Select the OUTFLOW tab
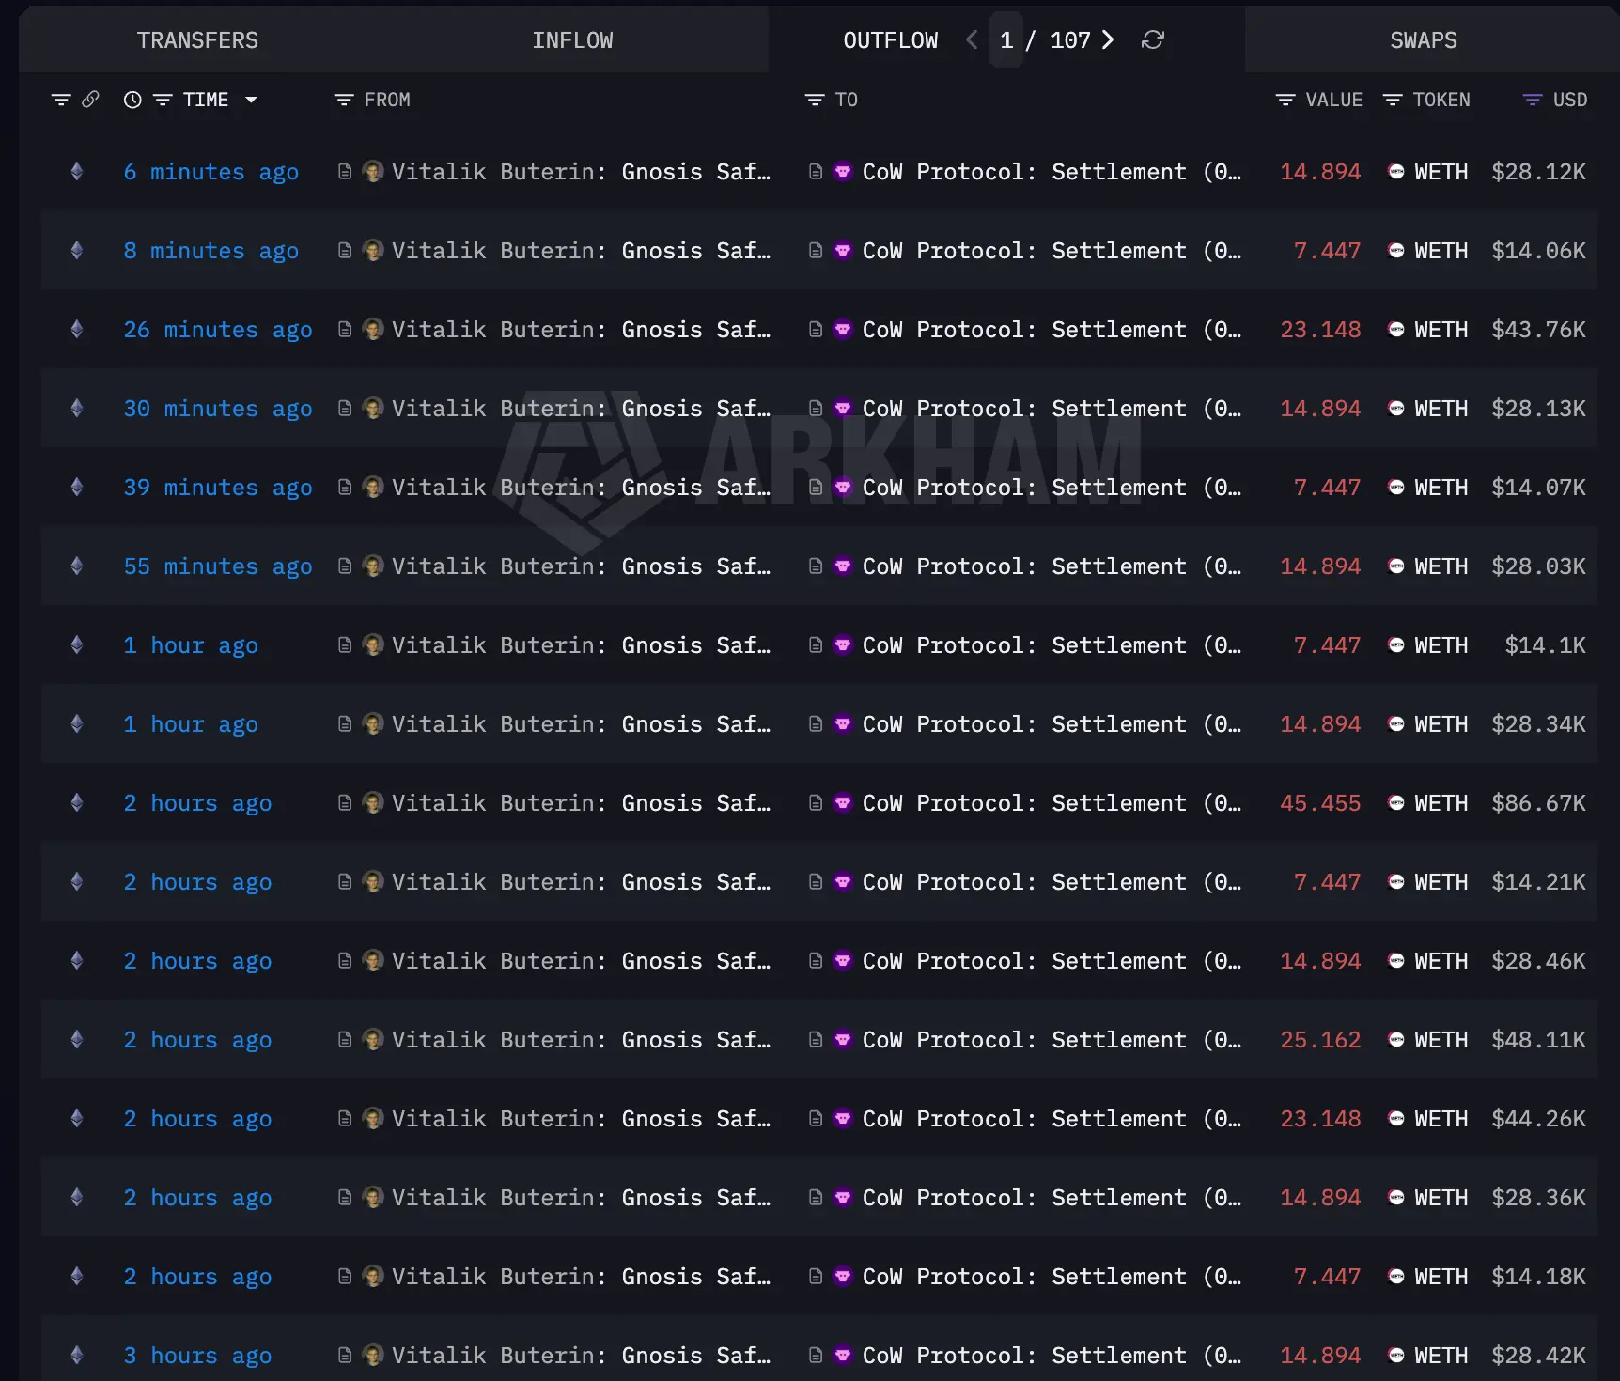The image size is (1620, 1381). 890,40
